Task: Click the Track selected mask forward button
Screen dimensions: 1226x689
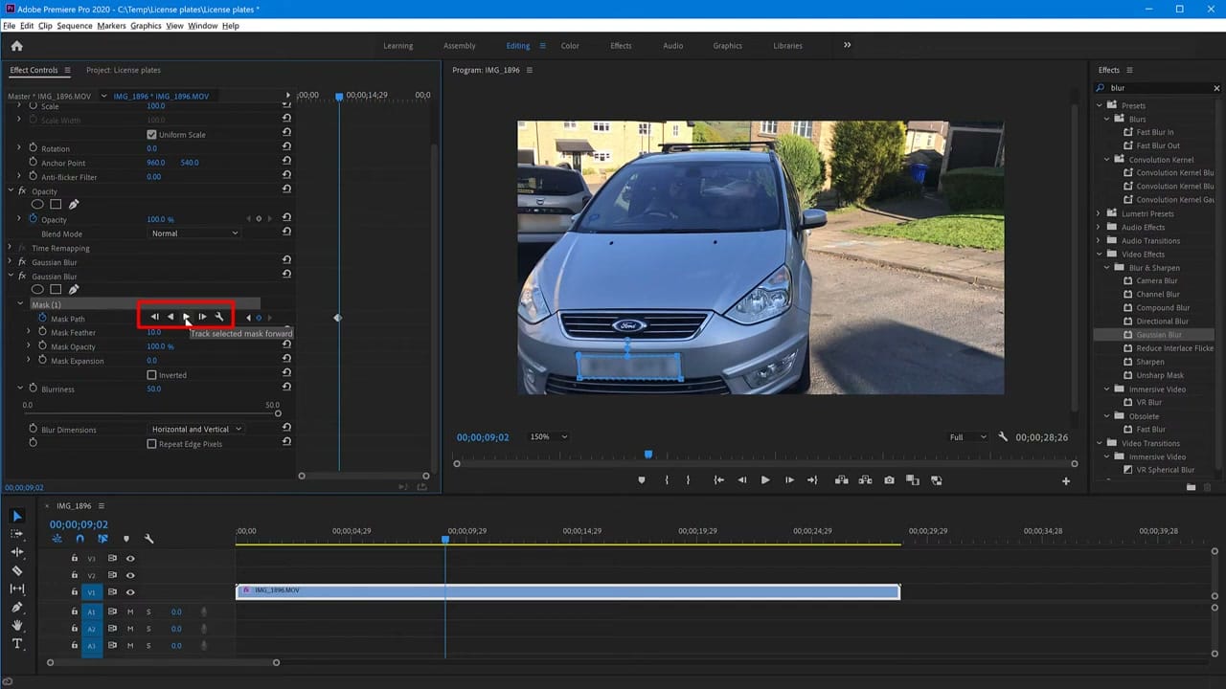Action: 186,317
